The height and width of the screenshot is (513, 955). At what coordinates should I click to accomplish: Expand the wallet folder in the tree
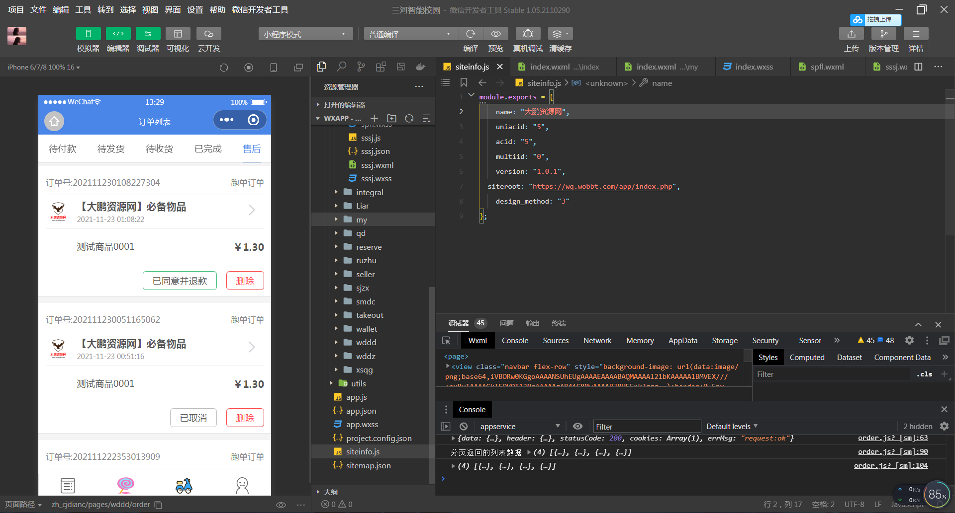click(x=366, y=329)
